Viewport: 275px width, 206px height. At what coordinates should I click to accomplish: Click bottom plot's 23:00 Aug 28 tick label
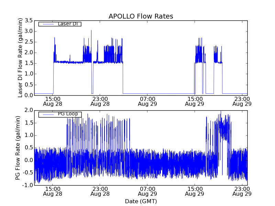pos(100,191)
